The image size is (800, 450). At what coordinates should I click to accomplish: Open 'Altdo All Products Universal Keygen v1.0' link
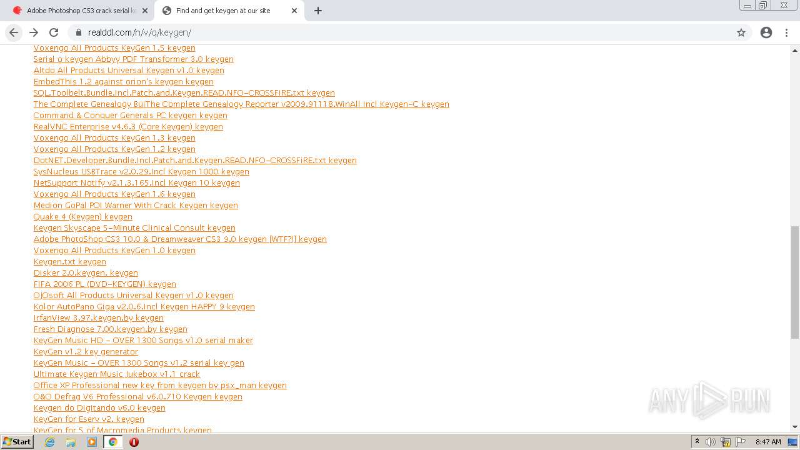click(129, 71)
